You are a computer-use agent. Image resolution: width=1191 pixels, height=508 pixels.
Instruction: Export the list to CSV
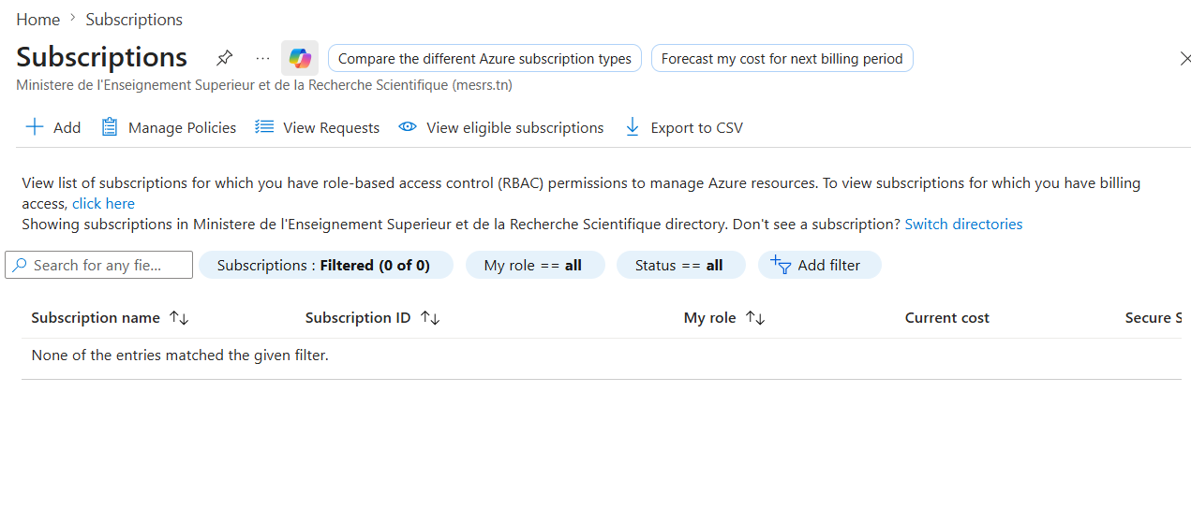(x=683, y=127)
